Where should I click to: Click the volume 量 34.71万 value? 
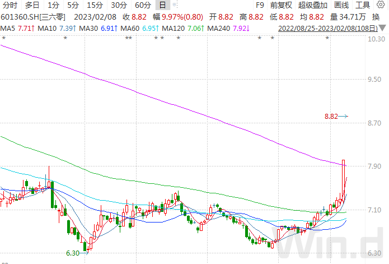click(x=348, y=17)
